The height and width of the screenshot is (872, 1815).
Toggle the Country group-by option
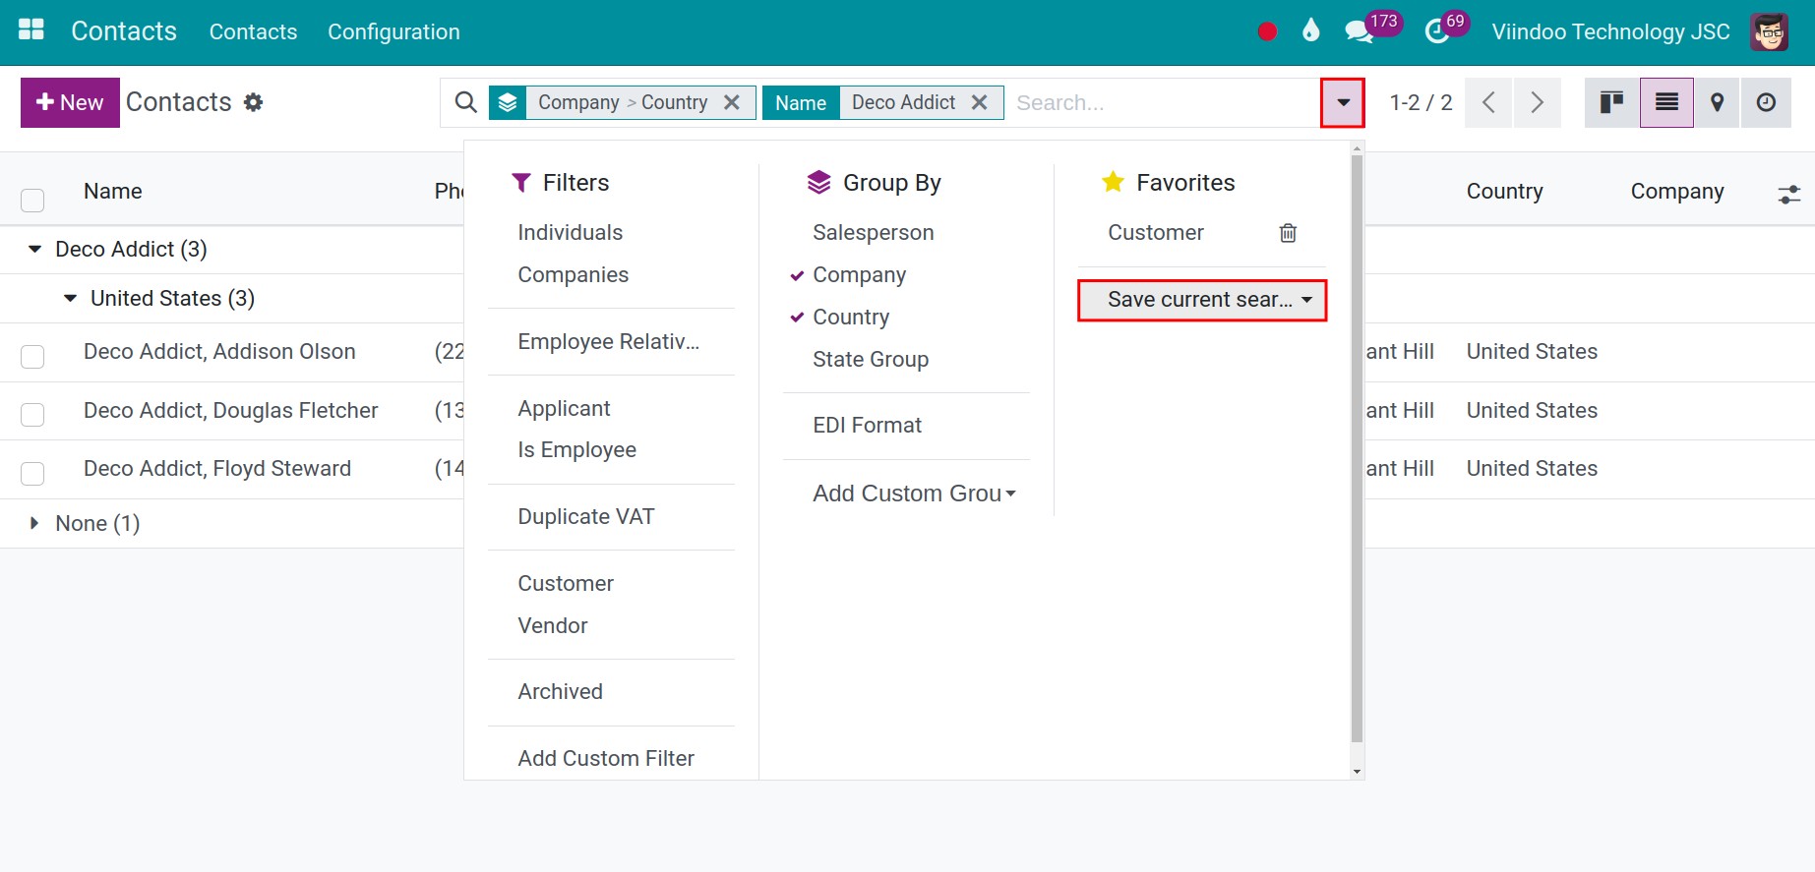pos(851,318)
